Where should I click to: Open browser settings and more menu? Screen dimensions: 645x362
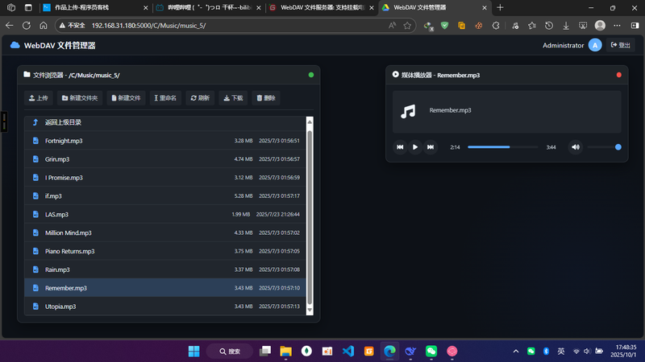(x=617, y=26)
